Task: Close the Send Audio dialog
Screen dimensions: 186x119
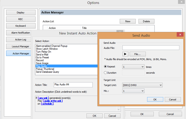Action: (180, 35)
